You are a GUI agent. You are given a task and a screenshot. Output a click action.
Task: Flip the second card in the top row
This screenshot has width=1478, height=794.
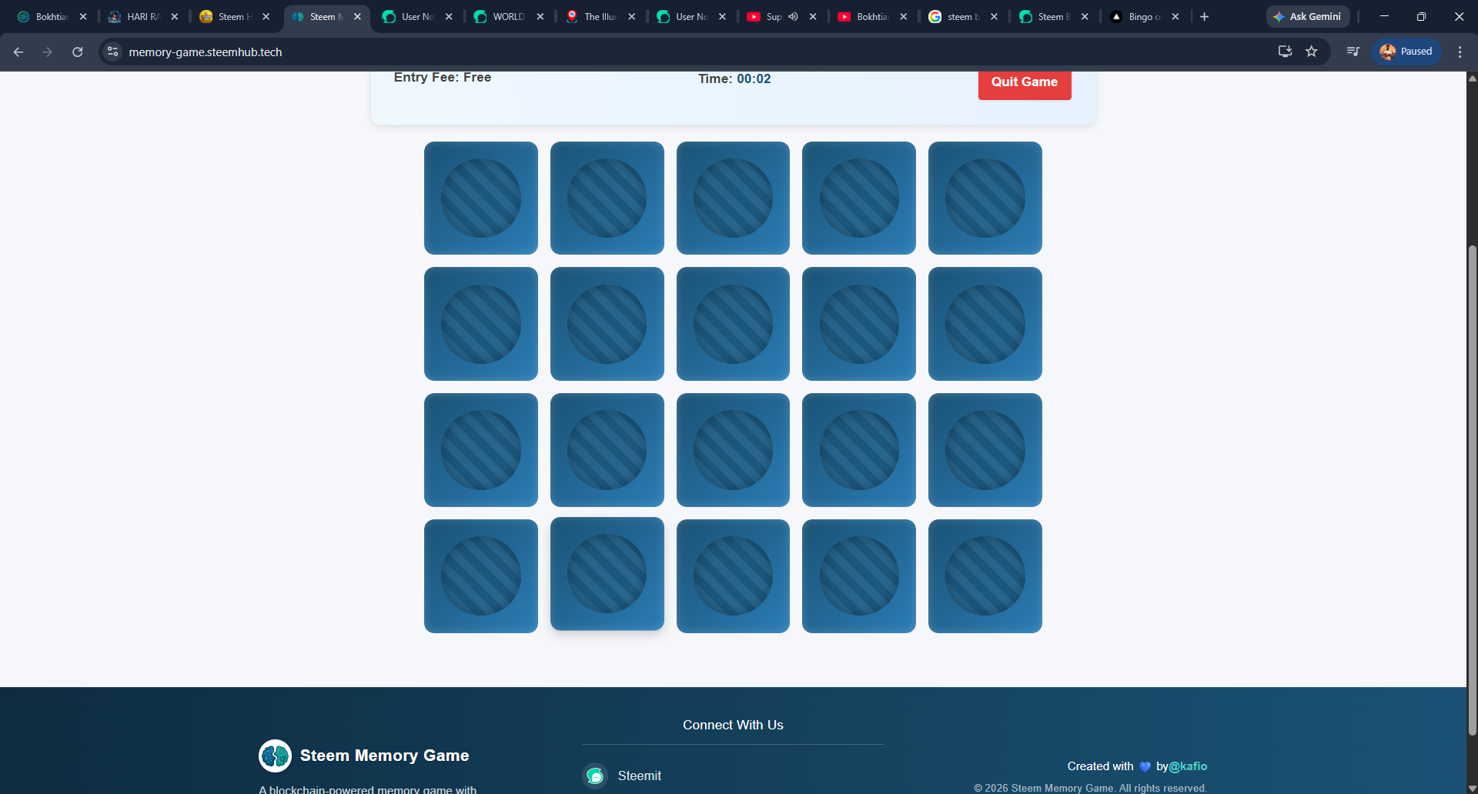tap(607, 198)
